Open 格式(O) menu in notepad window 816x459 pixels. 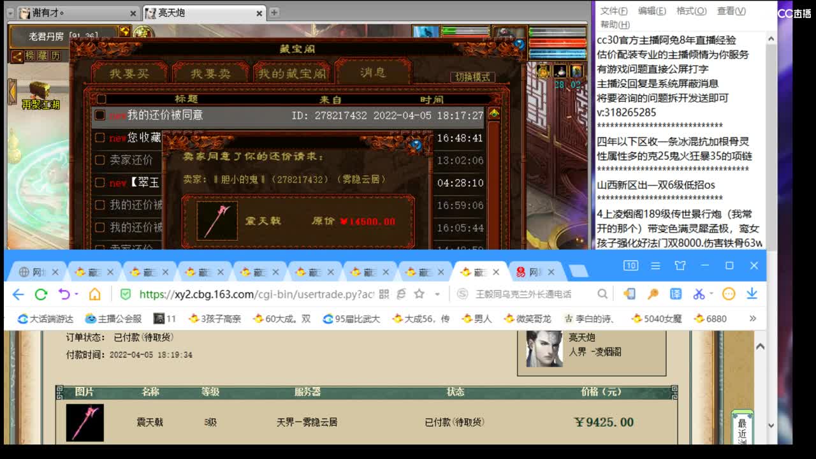(x=691, y=11)
